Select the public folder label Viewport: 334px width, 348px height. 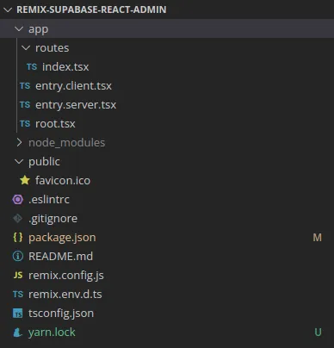pos(44,162)
